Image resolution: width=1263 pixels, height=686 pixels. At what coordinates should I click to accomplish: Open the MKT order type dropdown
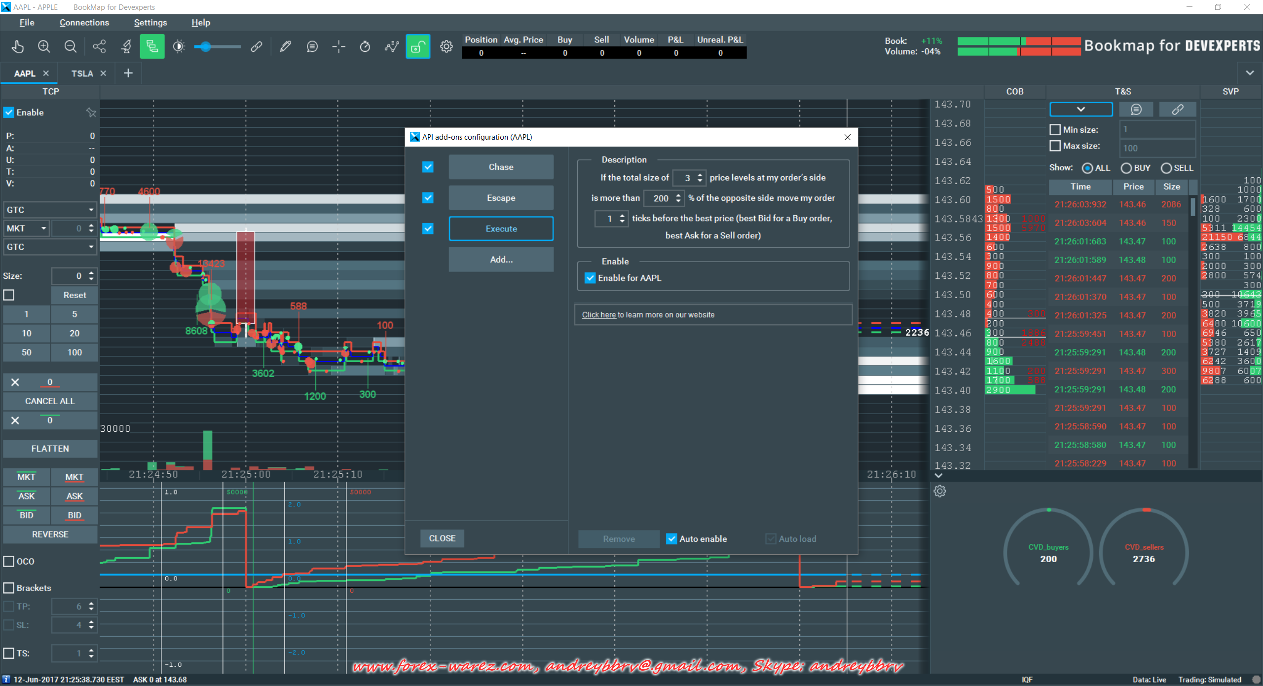[x=26, y=229]
